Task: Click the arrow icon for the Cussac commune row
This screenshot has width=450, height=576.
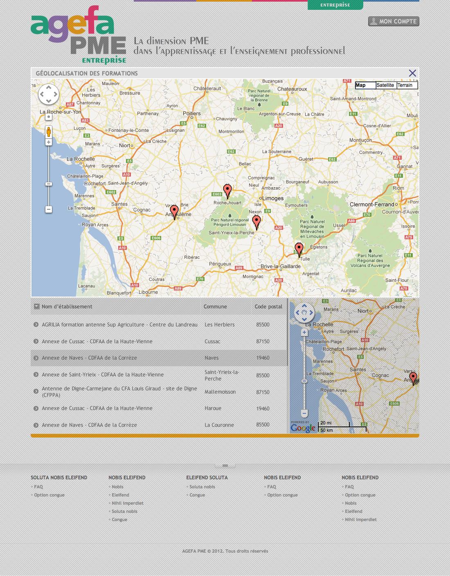Action: (36, 341)
